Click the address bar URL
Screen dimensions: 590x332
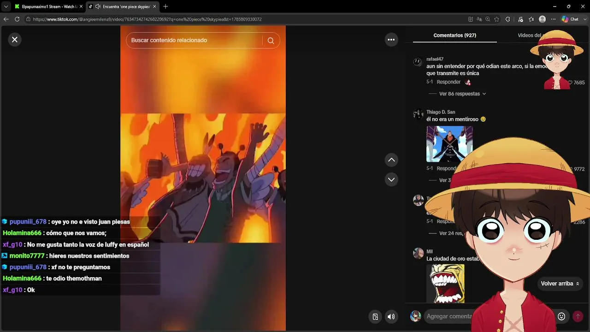point(147,19)
